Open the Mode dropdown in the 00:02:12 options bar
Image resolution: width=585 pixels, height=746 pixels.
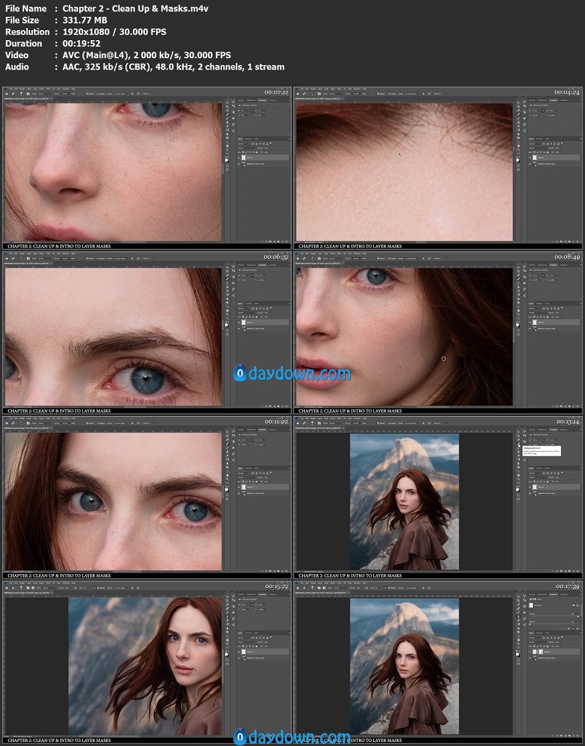pos(45,94)
